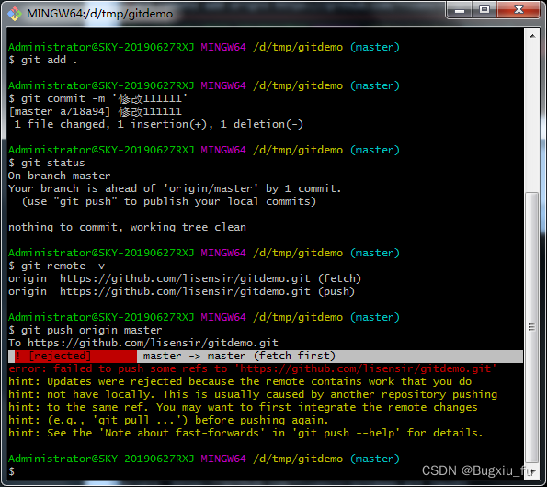Click the scrollbar up arrow
Viewport: 547px width, 487px height.
[532, 36]
